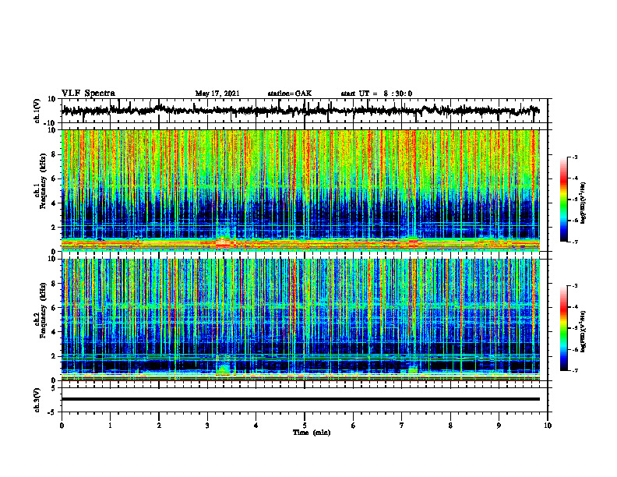Click the ch.2 color scale bar
Viewport: 617px width, 477px height.
pyautogui.click(x=563, y=328)
